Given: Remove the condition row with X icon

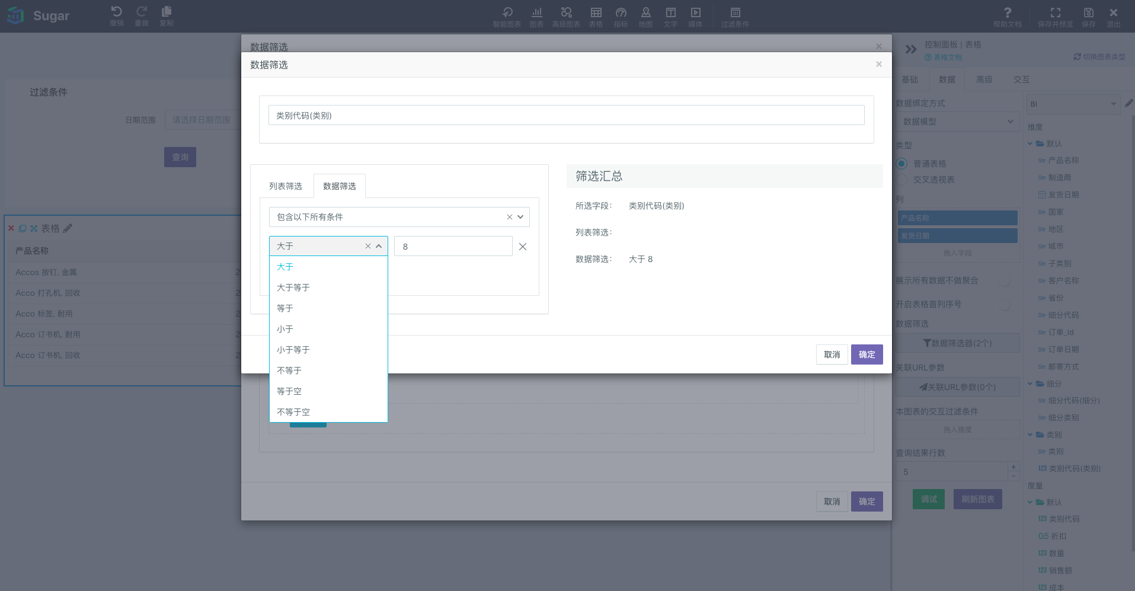Looking at the screenshot, I should click(523, 247).
